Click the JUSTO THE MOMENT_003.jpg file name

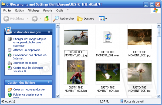(76, 89)
